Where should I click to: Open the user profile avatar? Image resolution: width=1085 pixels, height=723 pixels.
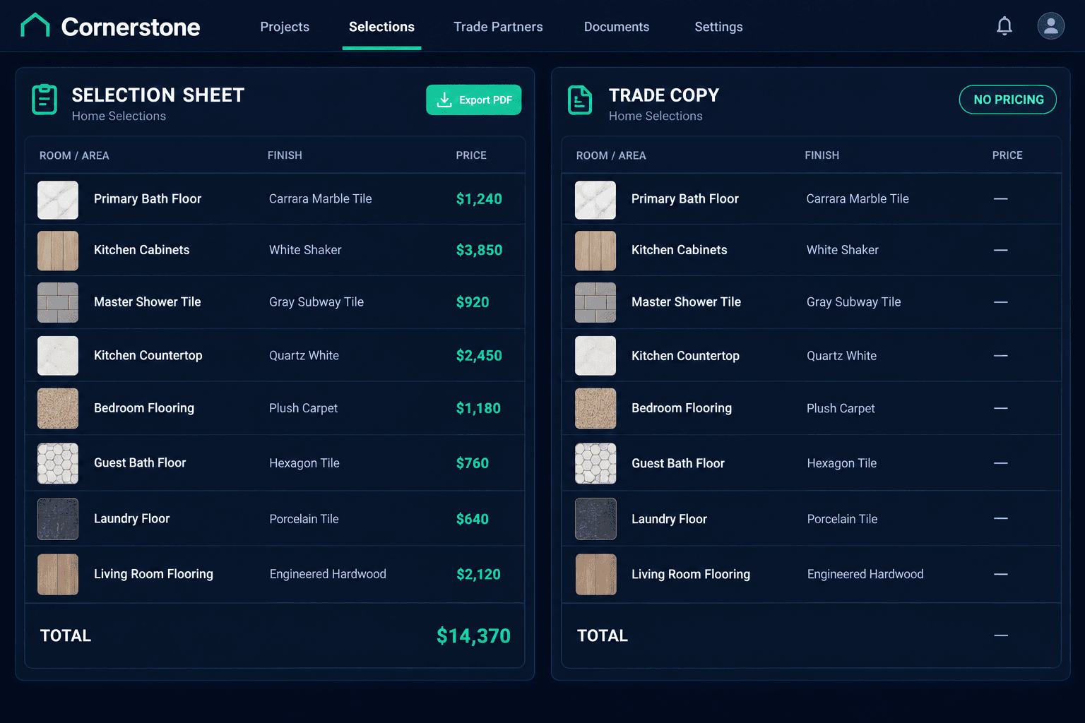(1051, 26)
